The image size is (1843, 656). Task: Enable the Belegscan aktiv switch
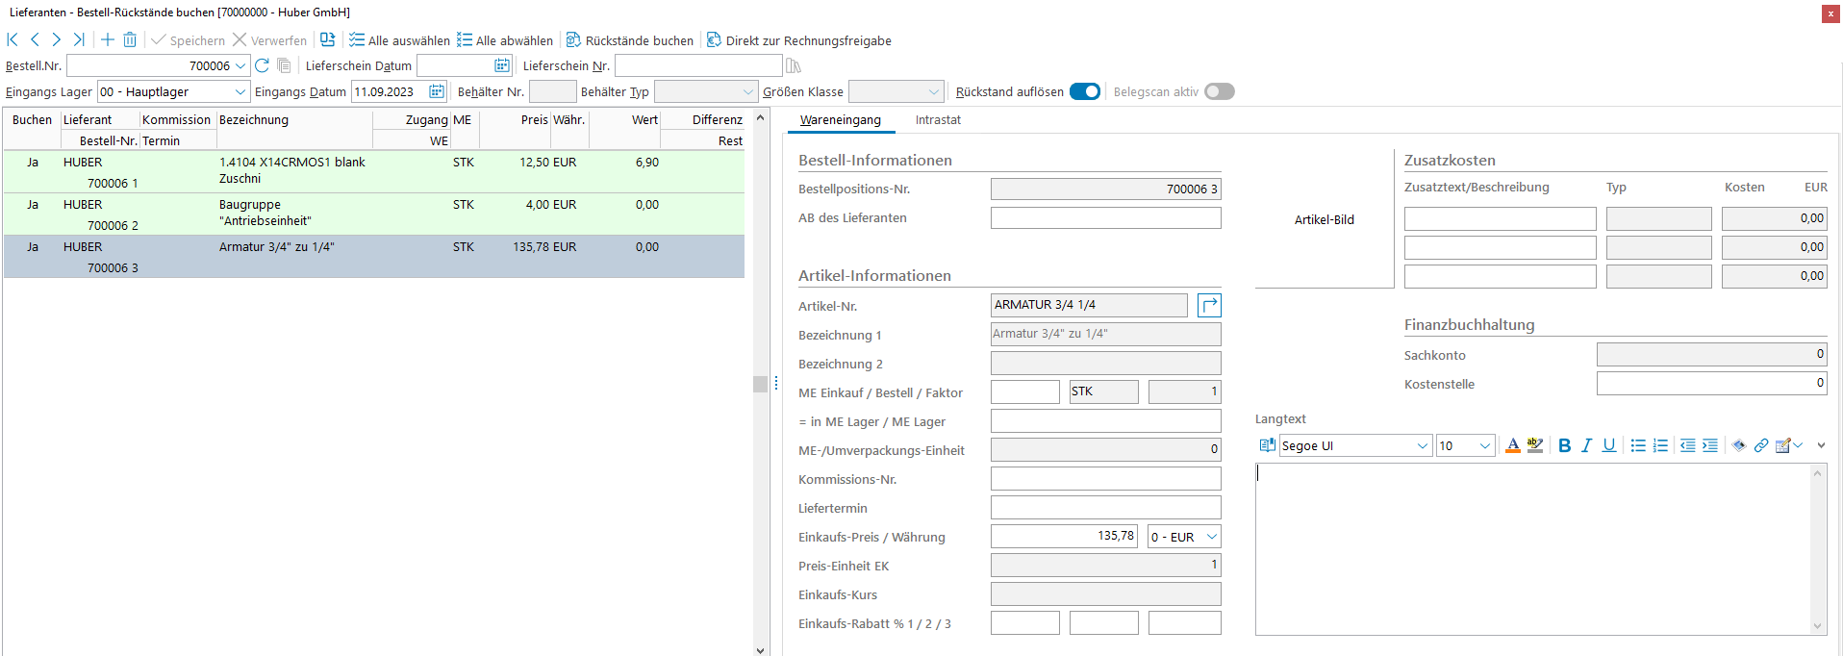[1219, 91]
